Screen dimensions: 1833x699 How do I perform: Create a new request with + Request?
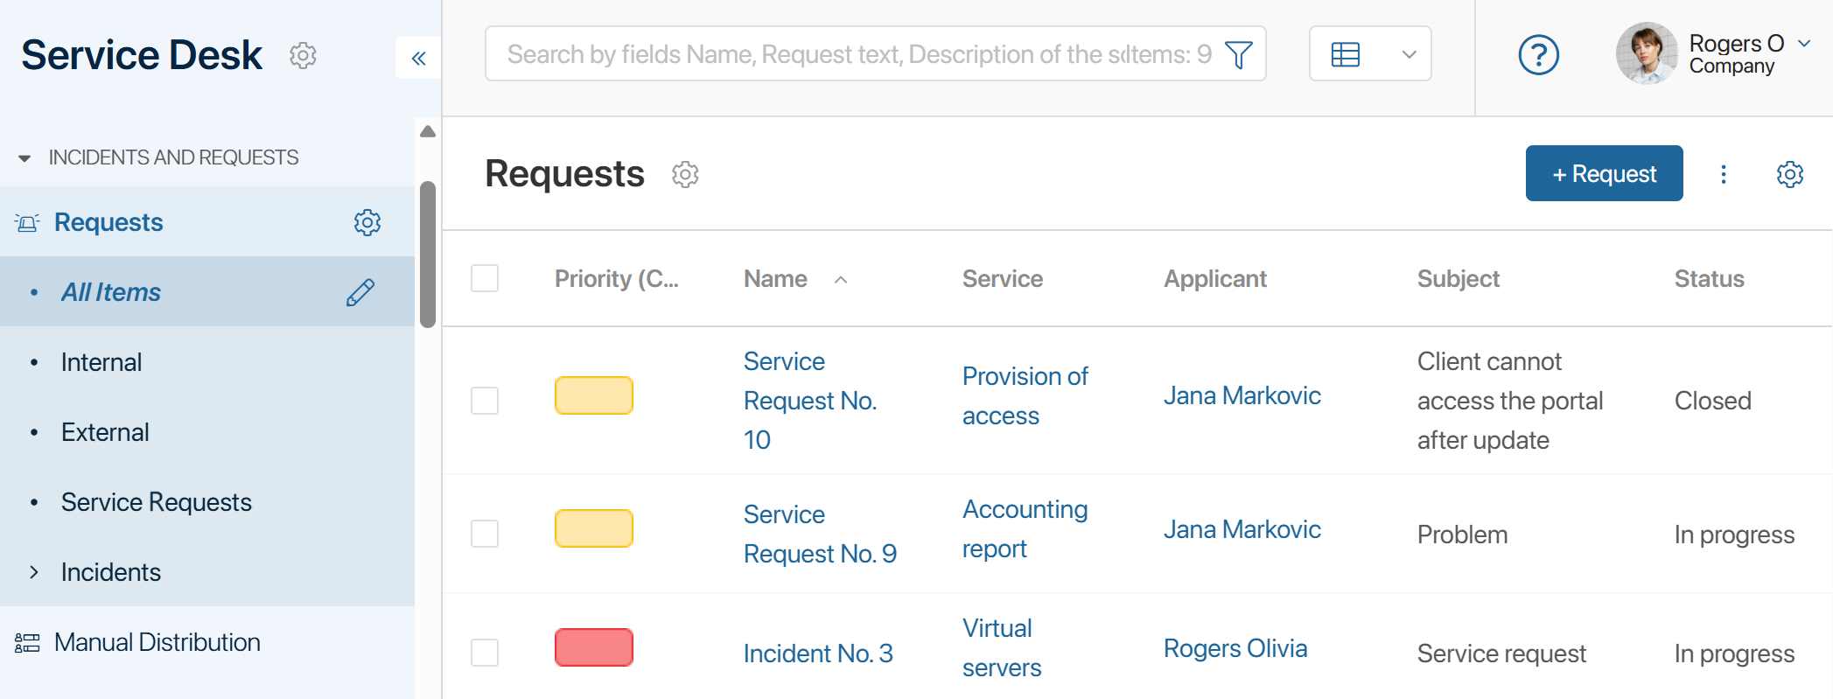tap(1604, 173)
